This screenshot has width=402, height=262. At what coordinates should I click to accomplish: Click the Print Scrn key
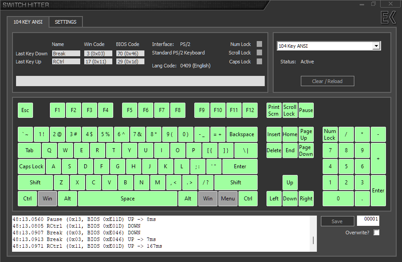tap(274, 110)
